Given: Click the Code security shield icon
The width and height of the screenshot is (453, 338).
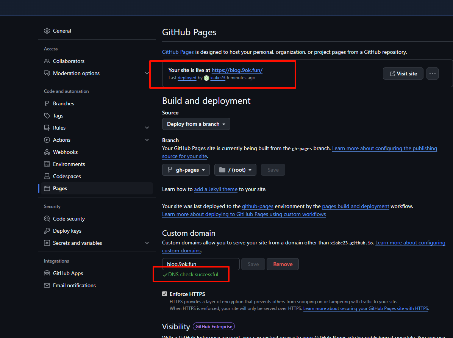Looking at the screenshot, I should pyautogui.click(x=47, y=219).
